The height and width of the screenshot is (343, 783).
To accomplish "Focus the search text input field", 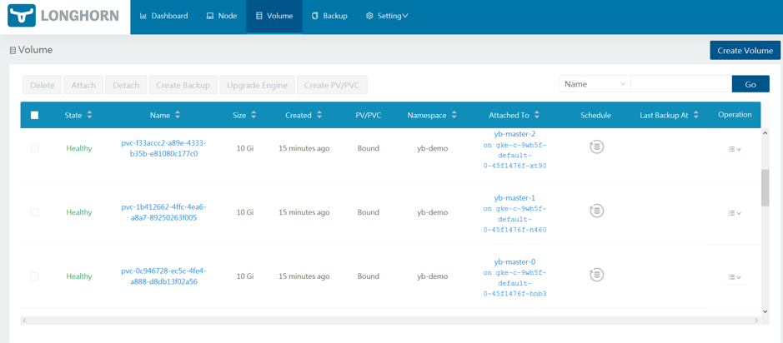I will pos(680,84).
